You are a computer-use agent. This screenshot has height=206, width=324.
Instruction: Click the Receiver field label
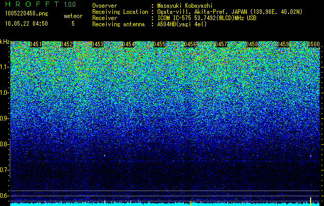click(105, 18)
